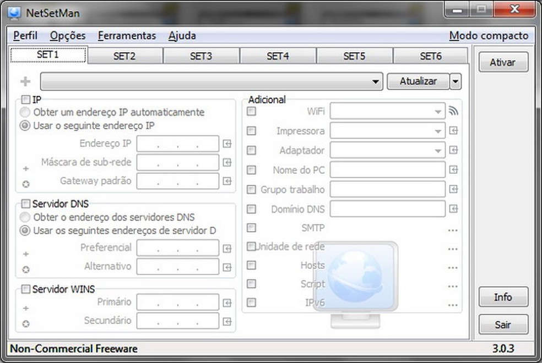Click the fetch-current icon next to Preferencial DNS
The height and width of the screenshot is (363, 542).
[227, 249]
